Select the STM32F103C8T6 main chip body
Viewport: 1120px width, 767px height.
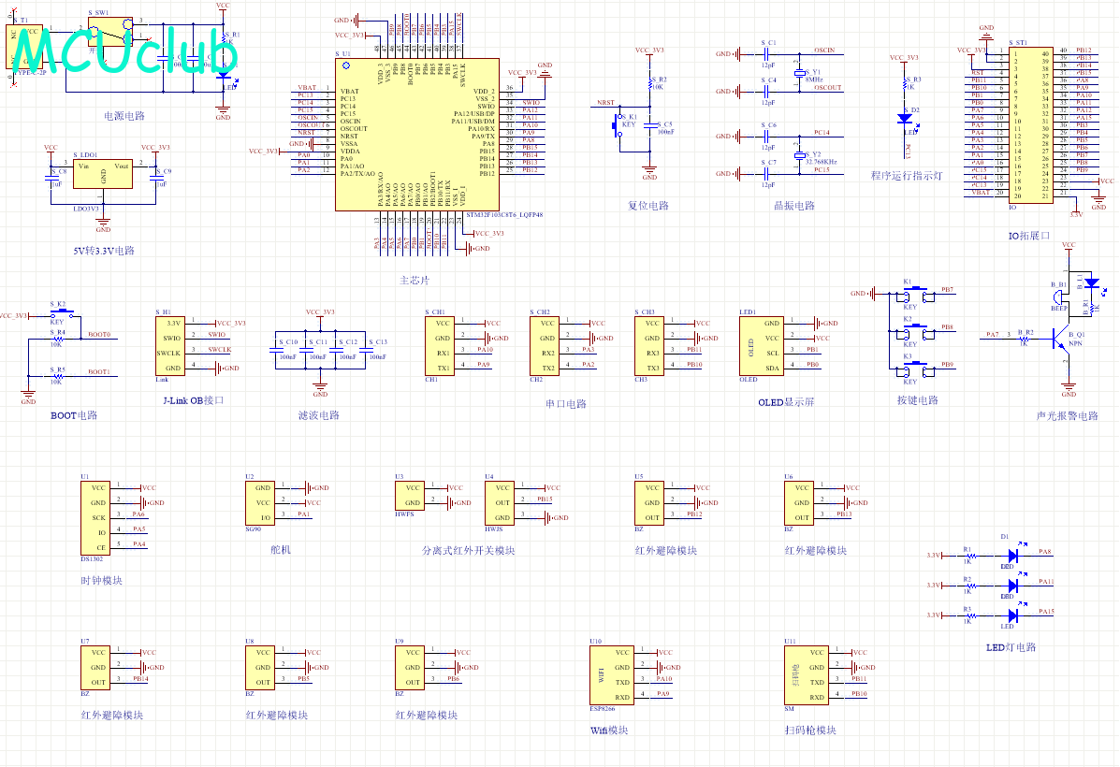pyautogui.click(x=417, y=135)
